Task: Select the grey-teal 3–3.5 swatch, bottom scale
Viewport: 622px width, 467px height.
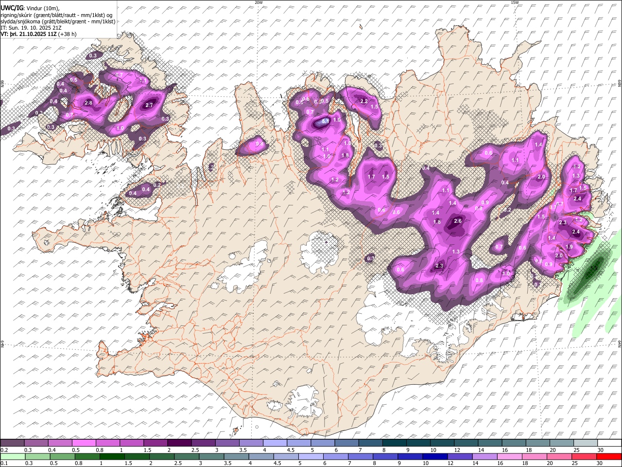Action: 210,456
